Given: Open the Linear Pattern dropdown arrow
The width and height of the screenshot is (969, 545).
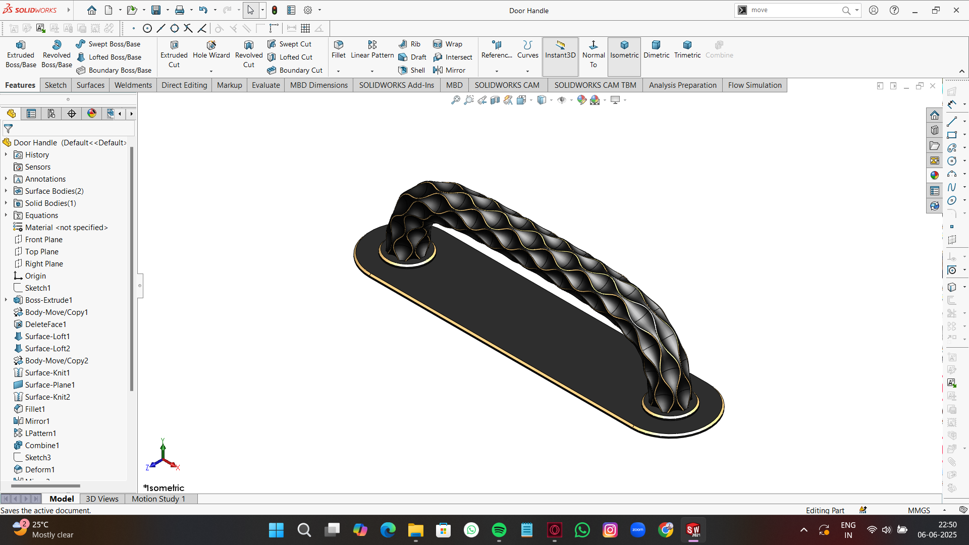Looking at the screenshot, I should click(x=372, y=71).
